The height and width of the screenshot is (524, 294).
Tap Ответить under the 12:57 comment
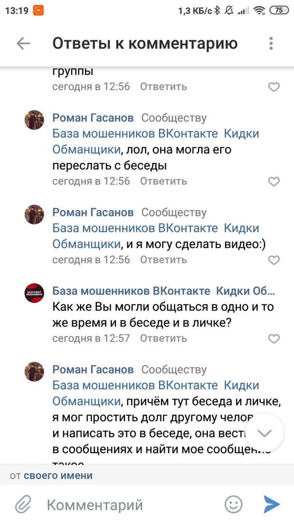pyautogui.click(x=163, y=338)
